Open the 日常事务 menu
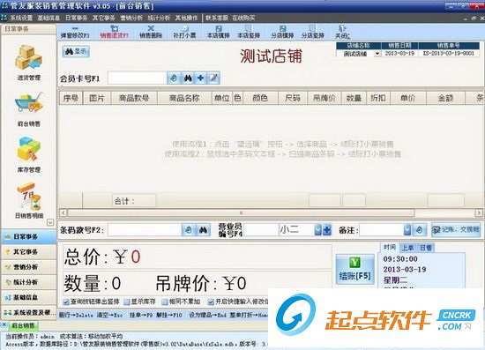Image resolution: width=485 pixels, height=350 pixels. (x=77, y=18)
